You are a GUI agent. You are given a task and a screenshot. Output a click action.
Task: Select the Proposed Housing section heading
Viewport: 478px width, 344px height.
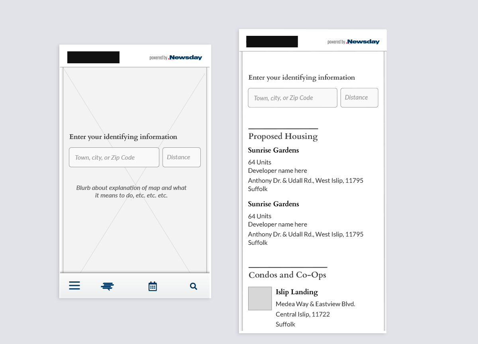[x=283, y=136]
